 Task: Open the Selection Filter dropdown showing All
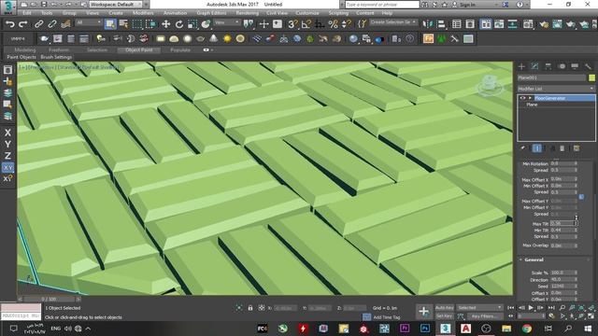point(89,22)
